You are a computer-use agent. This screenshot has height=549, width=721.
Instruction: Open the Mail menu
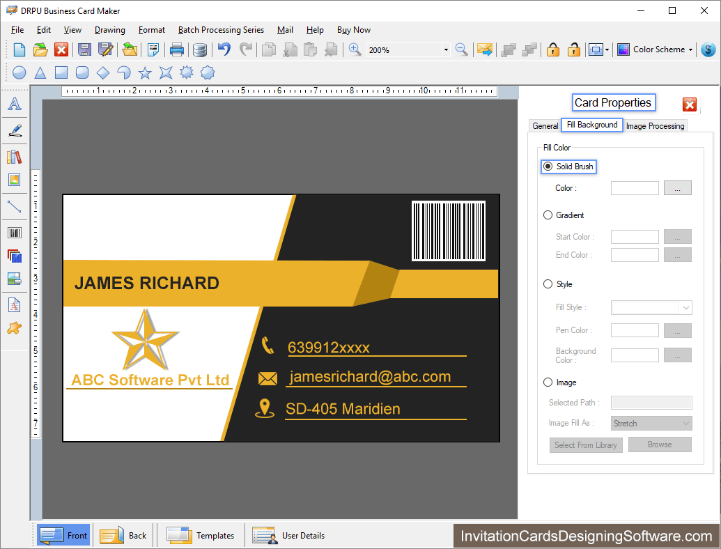[285, 30]
